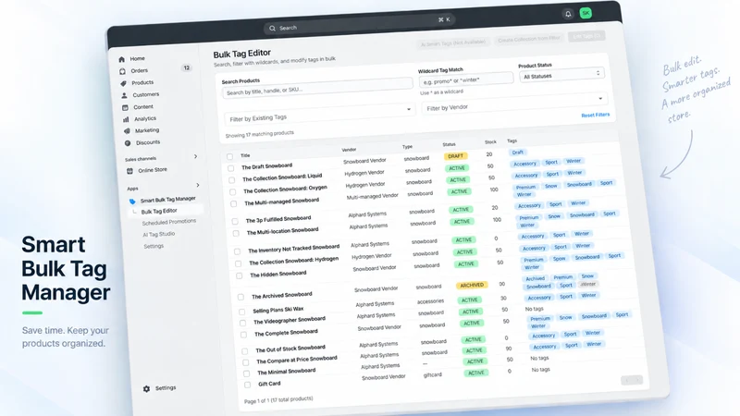Click The Videographer Snowboard title
This screenshot has width=740, height=416.
click(x=290, y=320)
